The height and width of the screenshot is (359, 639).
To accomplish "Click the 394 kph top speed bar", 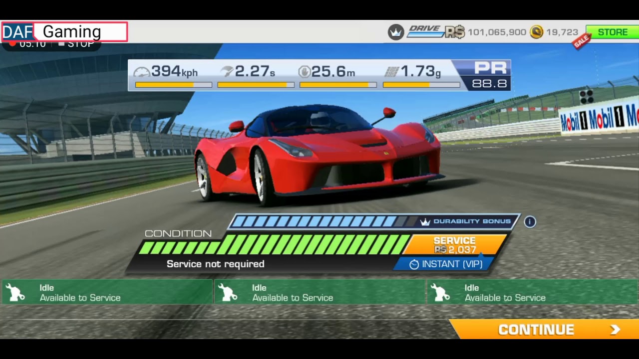I will click(x=174, y=85).
